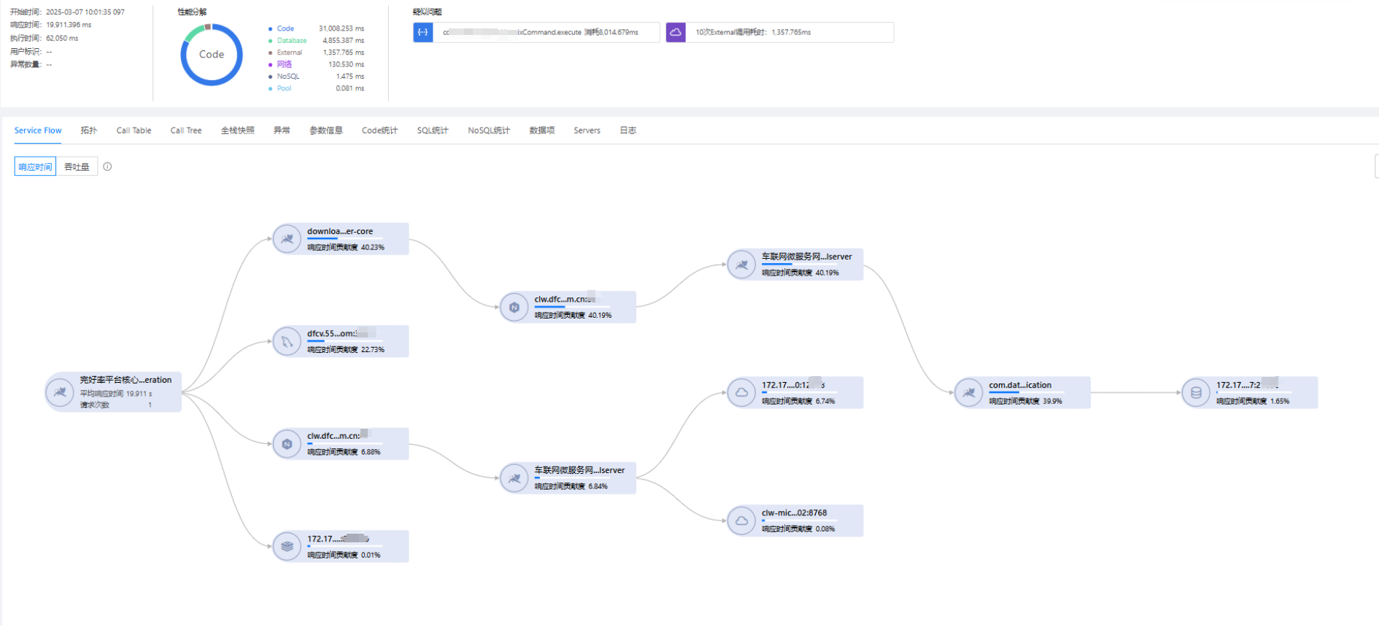Select the 响应时间 view toggle

tap(35, 167)
